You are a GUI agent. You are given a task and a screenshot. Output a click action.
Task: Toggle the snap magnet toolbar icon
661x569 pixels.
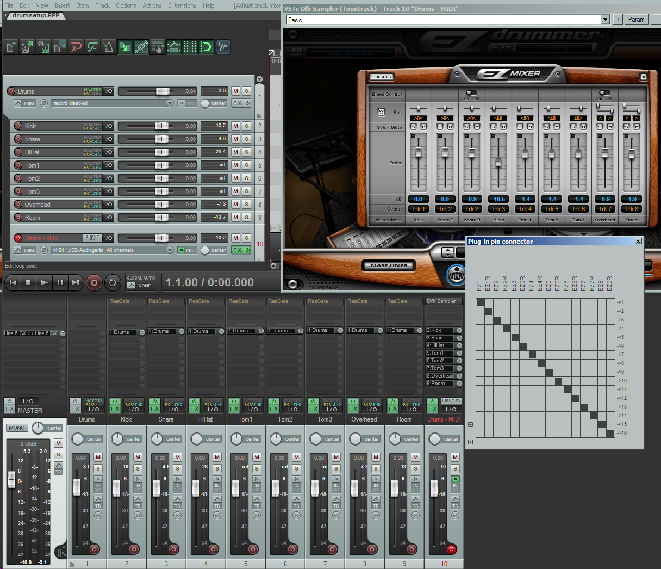pyautogui.click(x=207, y=47)
